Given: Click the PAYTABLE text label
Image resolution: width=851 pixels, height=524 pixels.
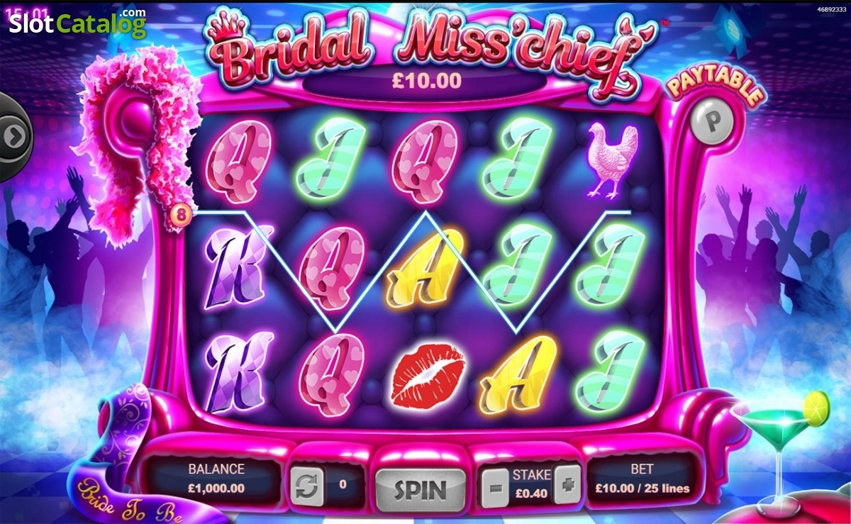Looking at the screenshot, I should 716,89.
